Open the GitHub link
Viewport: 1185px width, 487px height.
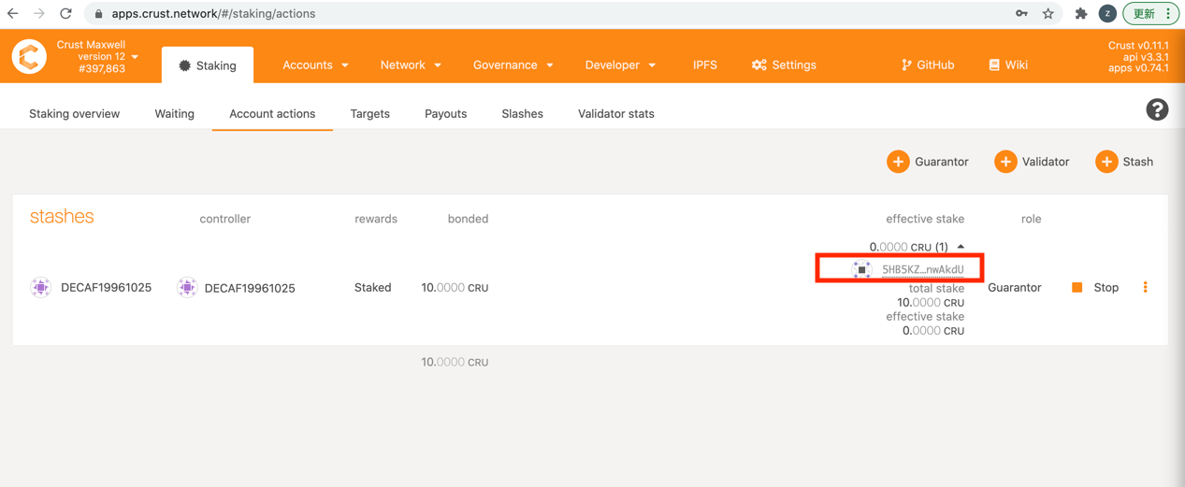coord(928,65)
